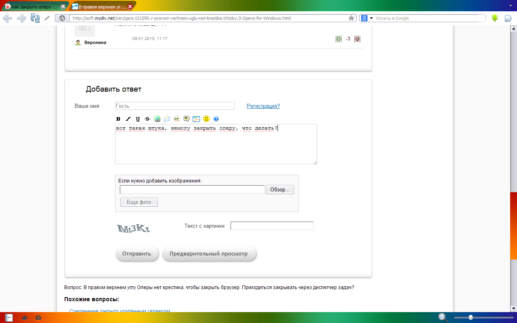This screenshot has height=323, width=517.
Task: Click the pencil/wand icon next to Reload
Action: click(x=47, y=18)
